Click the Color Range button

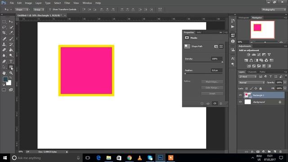[x=212, y=88]
